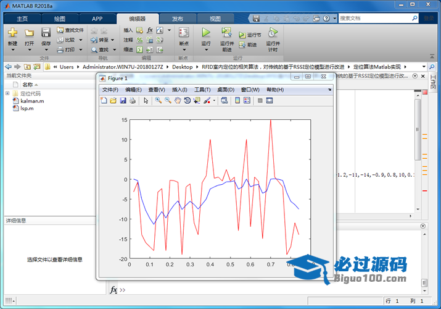
Task: Click Figure 1 save figure icon
Action: [123, 101]
